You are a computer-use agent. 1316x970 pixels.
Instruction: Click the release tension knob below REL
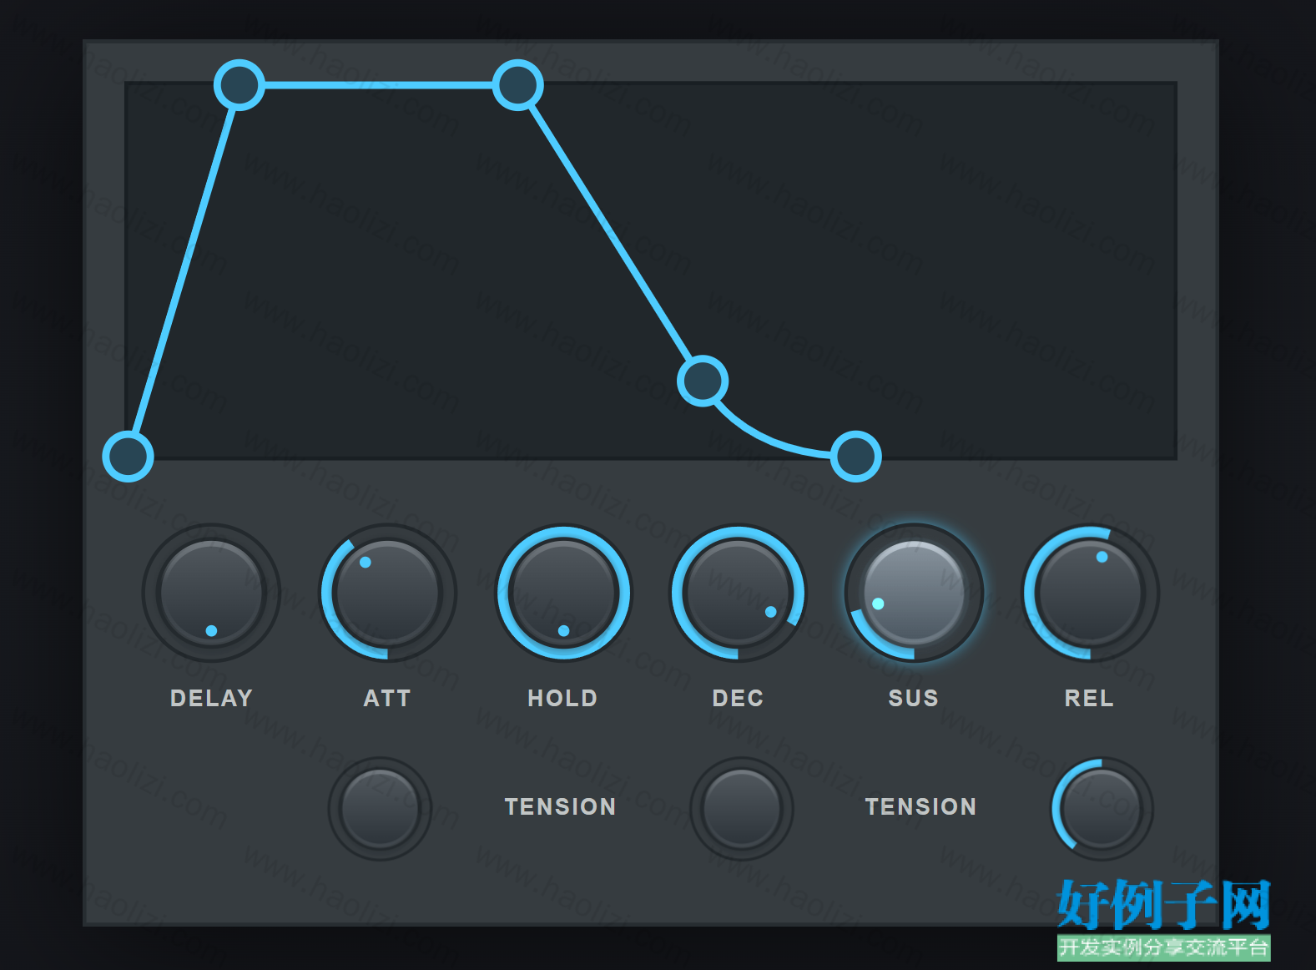(1102, 808)
